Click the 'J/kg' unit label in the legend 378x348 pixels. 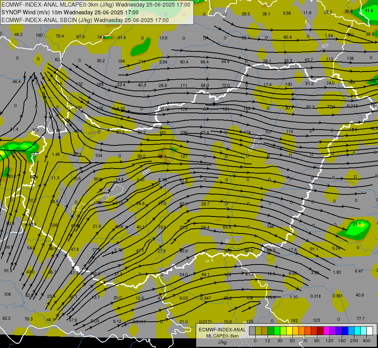click(222, 342)
